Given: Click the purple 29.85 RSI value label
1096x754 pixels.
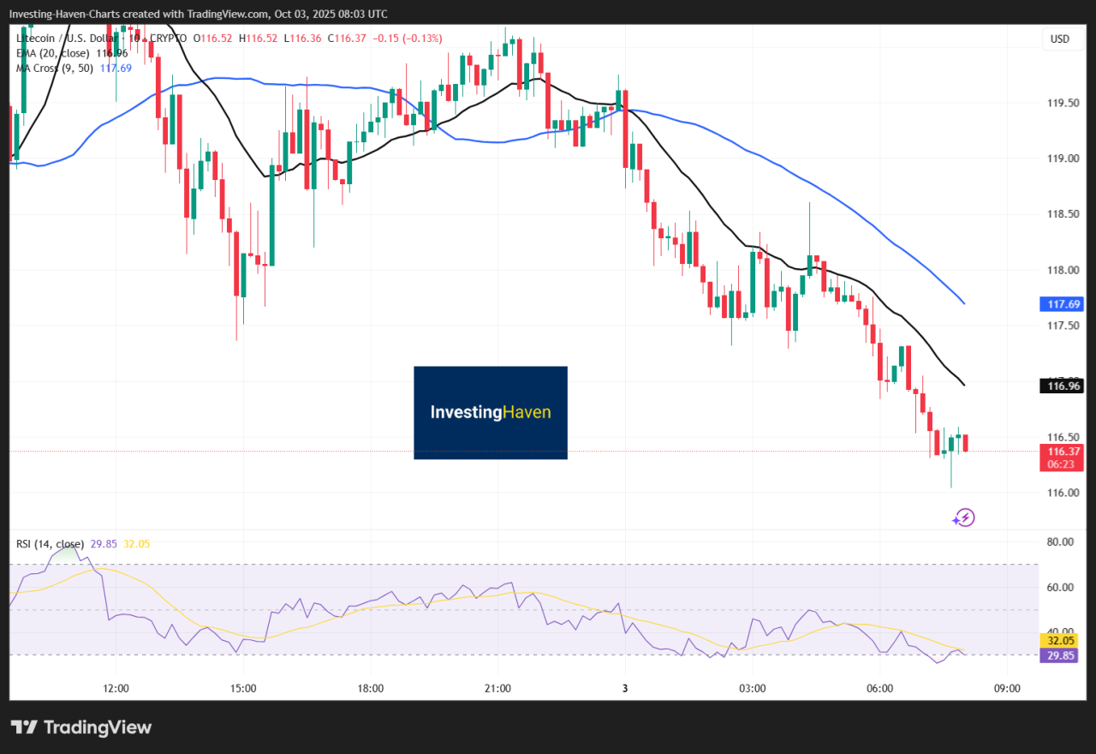Looking at the screenshot, I should [1062, 655].
